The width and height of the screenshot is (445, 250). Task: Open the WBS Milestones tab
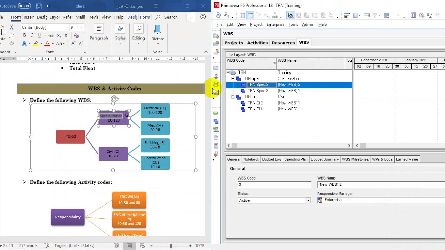(355, 159)
